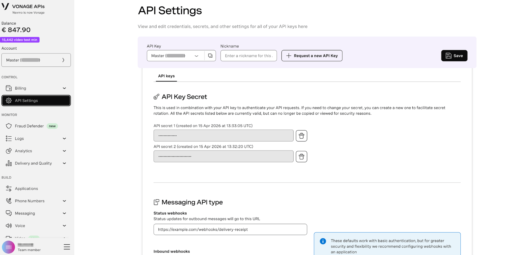This screenshot has height=255, width=530.
Task: Expand the Phone Numbers chevron
Action: click(64, 201)
